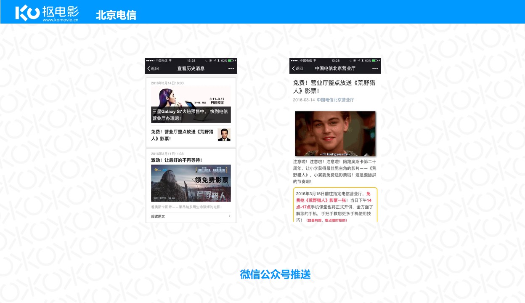Viewport: 525px width, 303px height.
Task: Click the 微信公众号推送 caption
Action: 275,274
